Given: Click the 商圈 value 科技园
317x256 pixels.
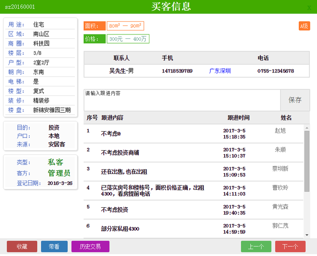Looking at the screenshot, I should 41,44.
